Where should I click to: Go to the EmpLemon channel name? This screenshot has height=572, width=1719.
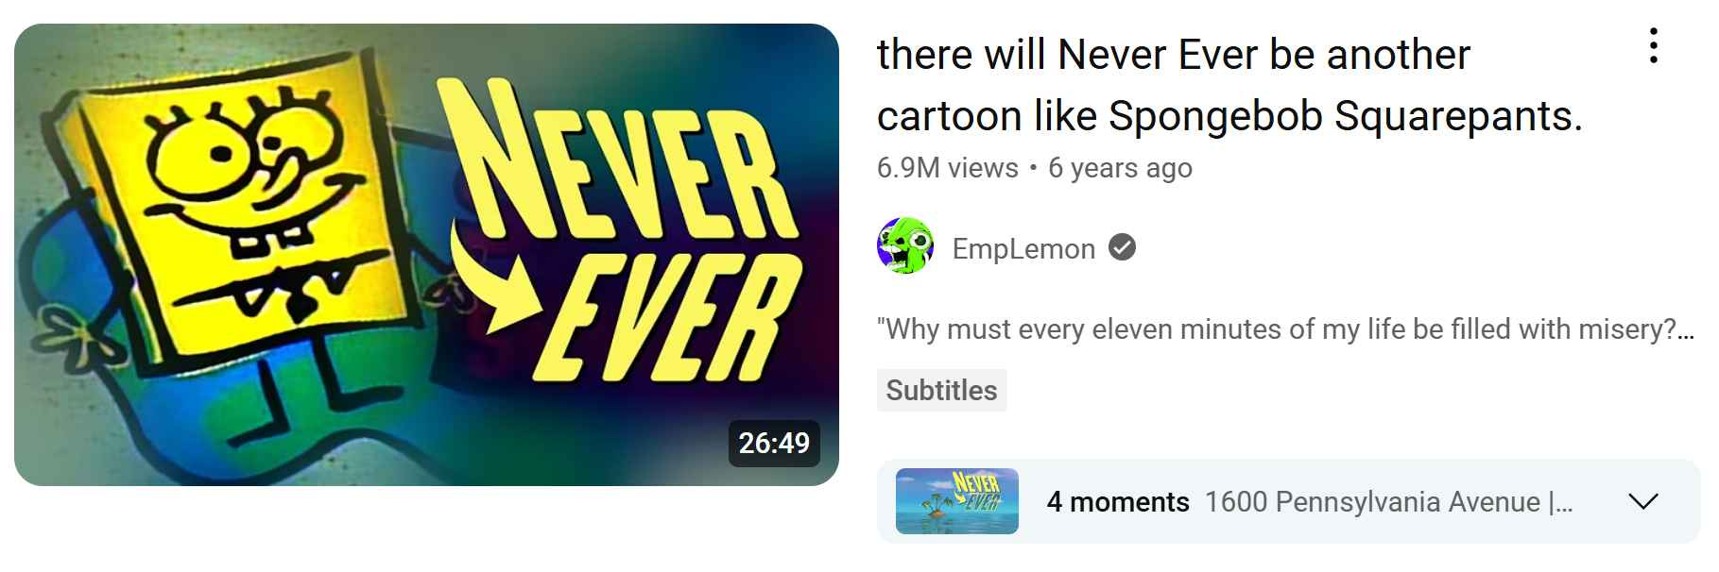(x=1023, y=249)
